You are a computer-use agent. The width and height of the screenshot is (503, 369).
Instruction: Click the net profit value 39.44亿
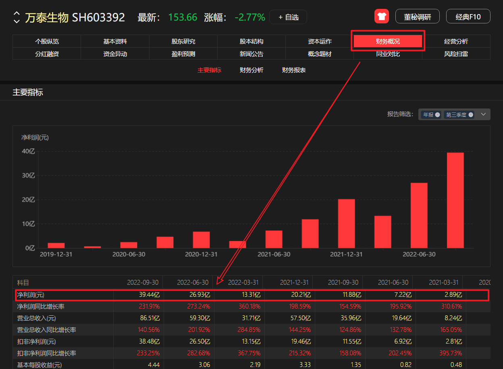[x=150, y=295]
